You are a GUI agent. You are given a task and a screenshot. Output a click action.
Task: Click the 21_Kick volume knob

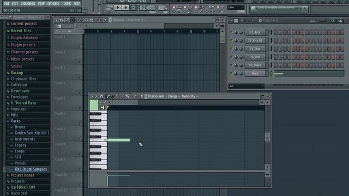coord(241,33)
